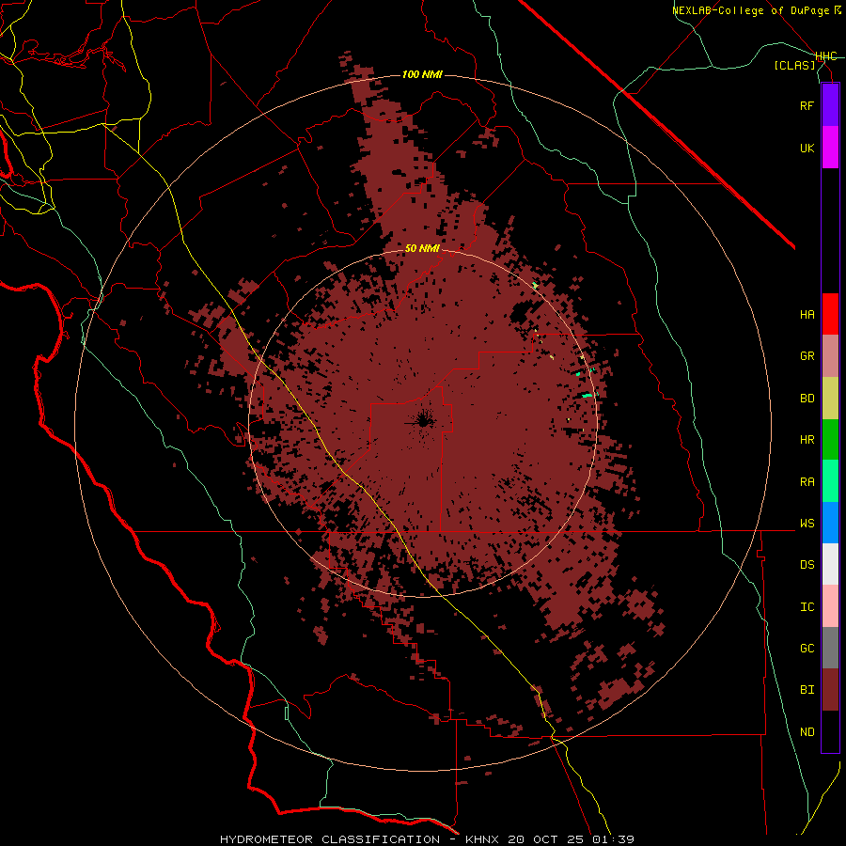The height and width of the screenshot is (846, 846).
Task: Click the radar site center starburst
Action: click(423, 421)
